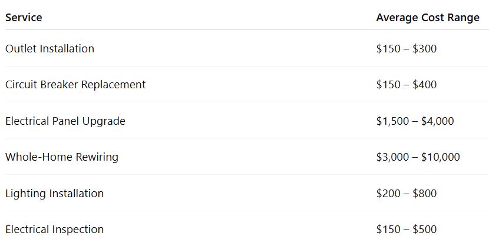Click the Whole-Home Rewiring service name
The height and width of the screenshot is (246, 489).
pos(62,157)
